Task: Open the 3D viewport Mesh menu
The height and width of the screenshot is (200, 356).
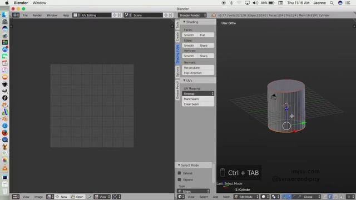Action: point(226,197)
